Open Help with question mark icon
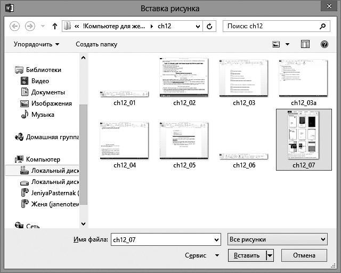The width and height of the screenshot is (341, 273). click(323, 44)
